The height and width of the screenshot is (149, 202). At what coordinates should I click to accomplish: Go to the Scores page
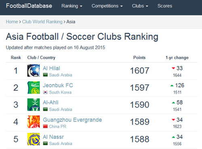click(x=165, y=6)
